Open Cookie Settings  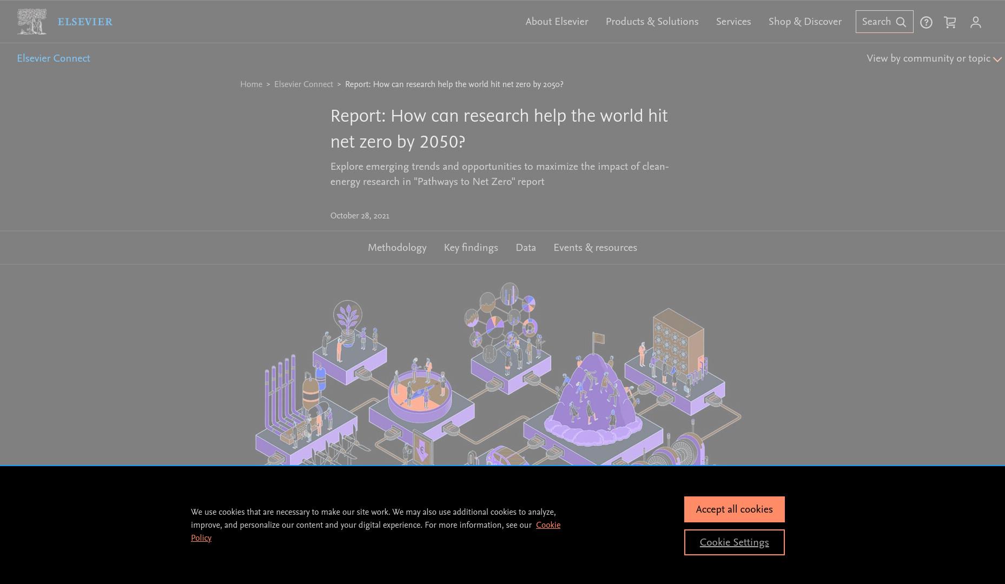tap(734, 542)
